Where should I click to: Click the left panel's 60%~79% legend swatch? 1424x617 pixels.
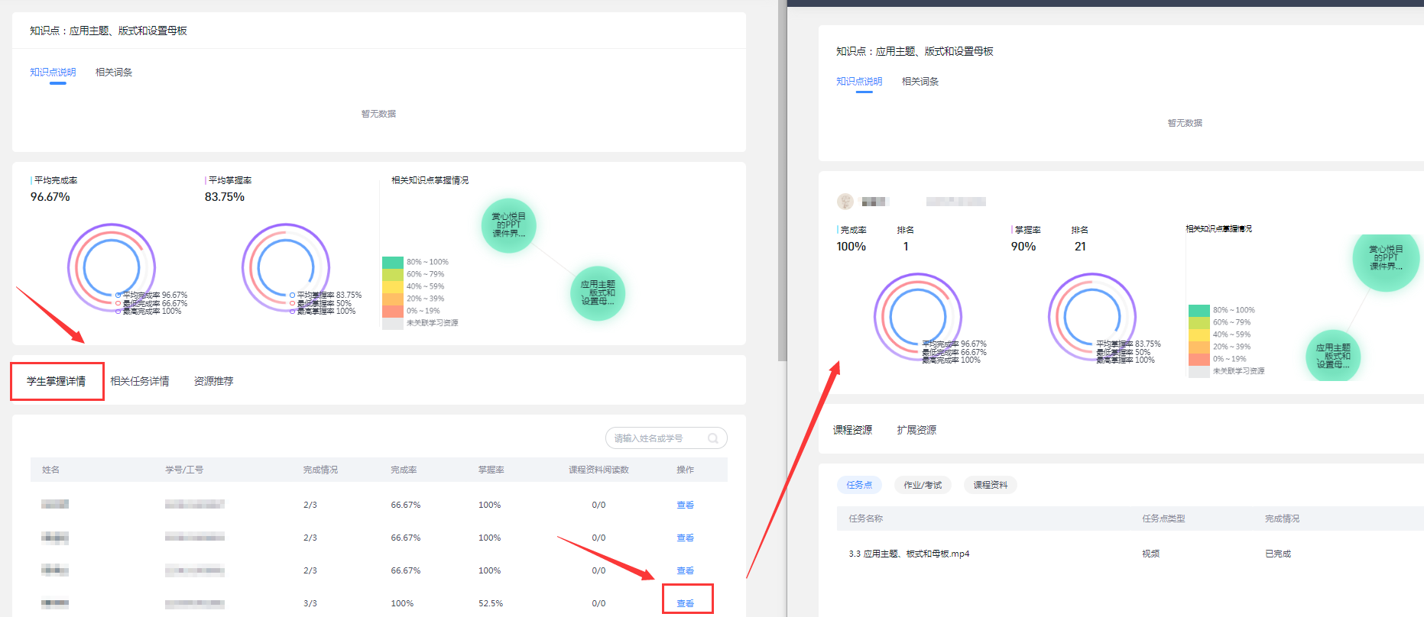click(393, 274)
